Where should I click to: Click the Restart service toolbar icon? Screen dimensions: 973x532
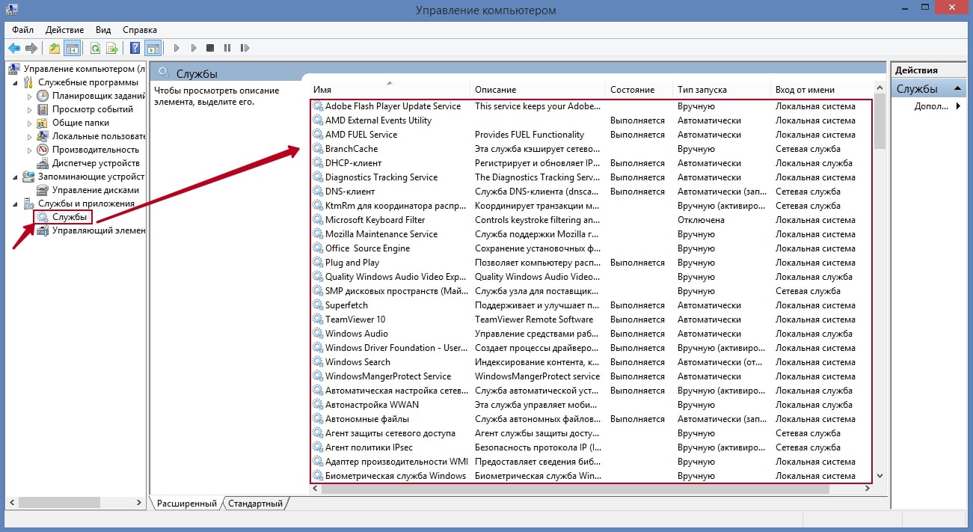click(x=245, y=49)
